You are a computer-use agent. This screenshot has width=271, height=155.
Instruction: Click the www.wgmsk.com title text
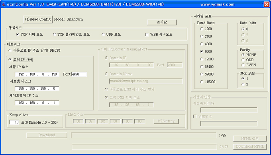(x=217, y=4)
